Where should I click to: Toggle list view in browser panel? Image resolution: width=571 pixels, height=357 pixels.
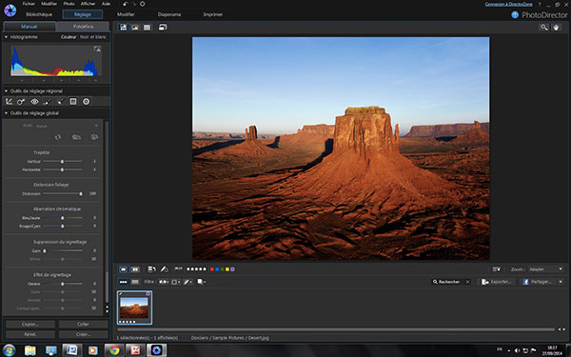pos(135,282)
